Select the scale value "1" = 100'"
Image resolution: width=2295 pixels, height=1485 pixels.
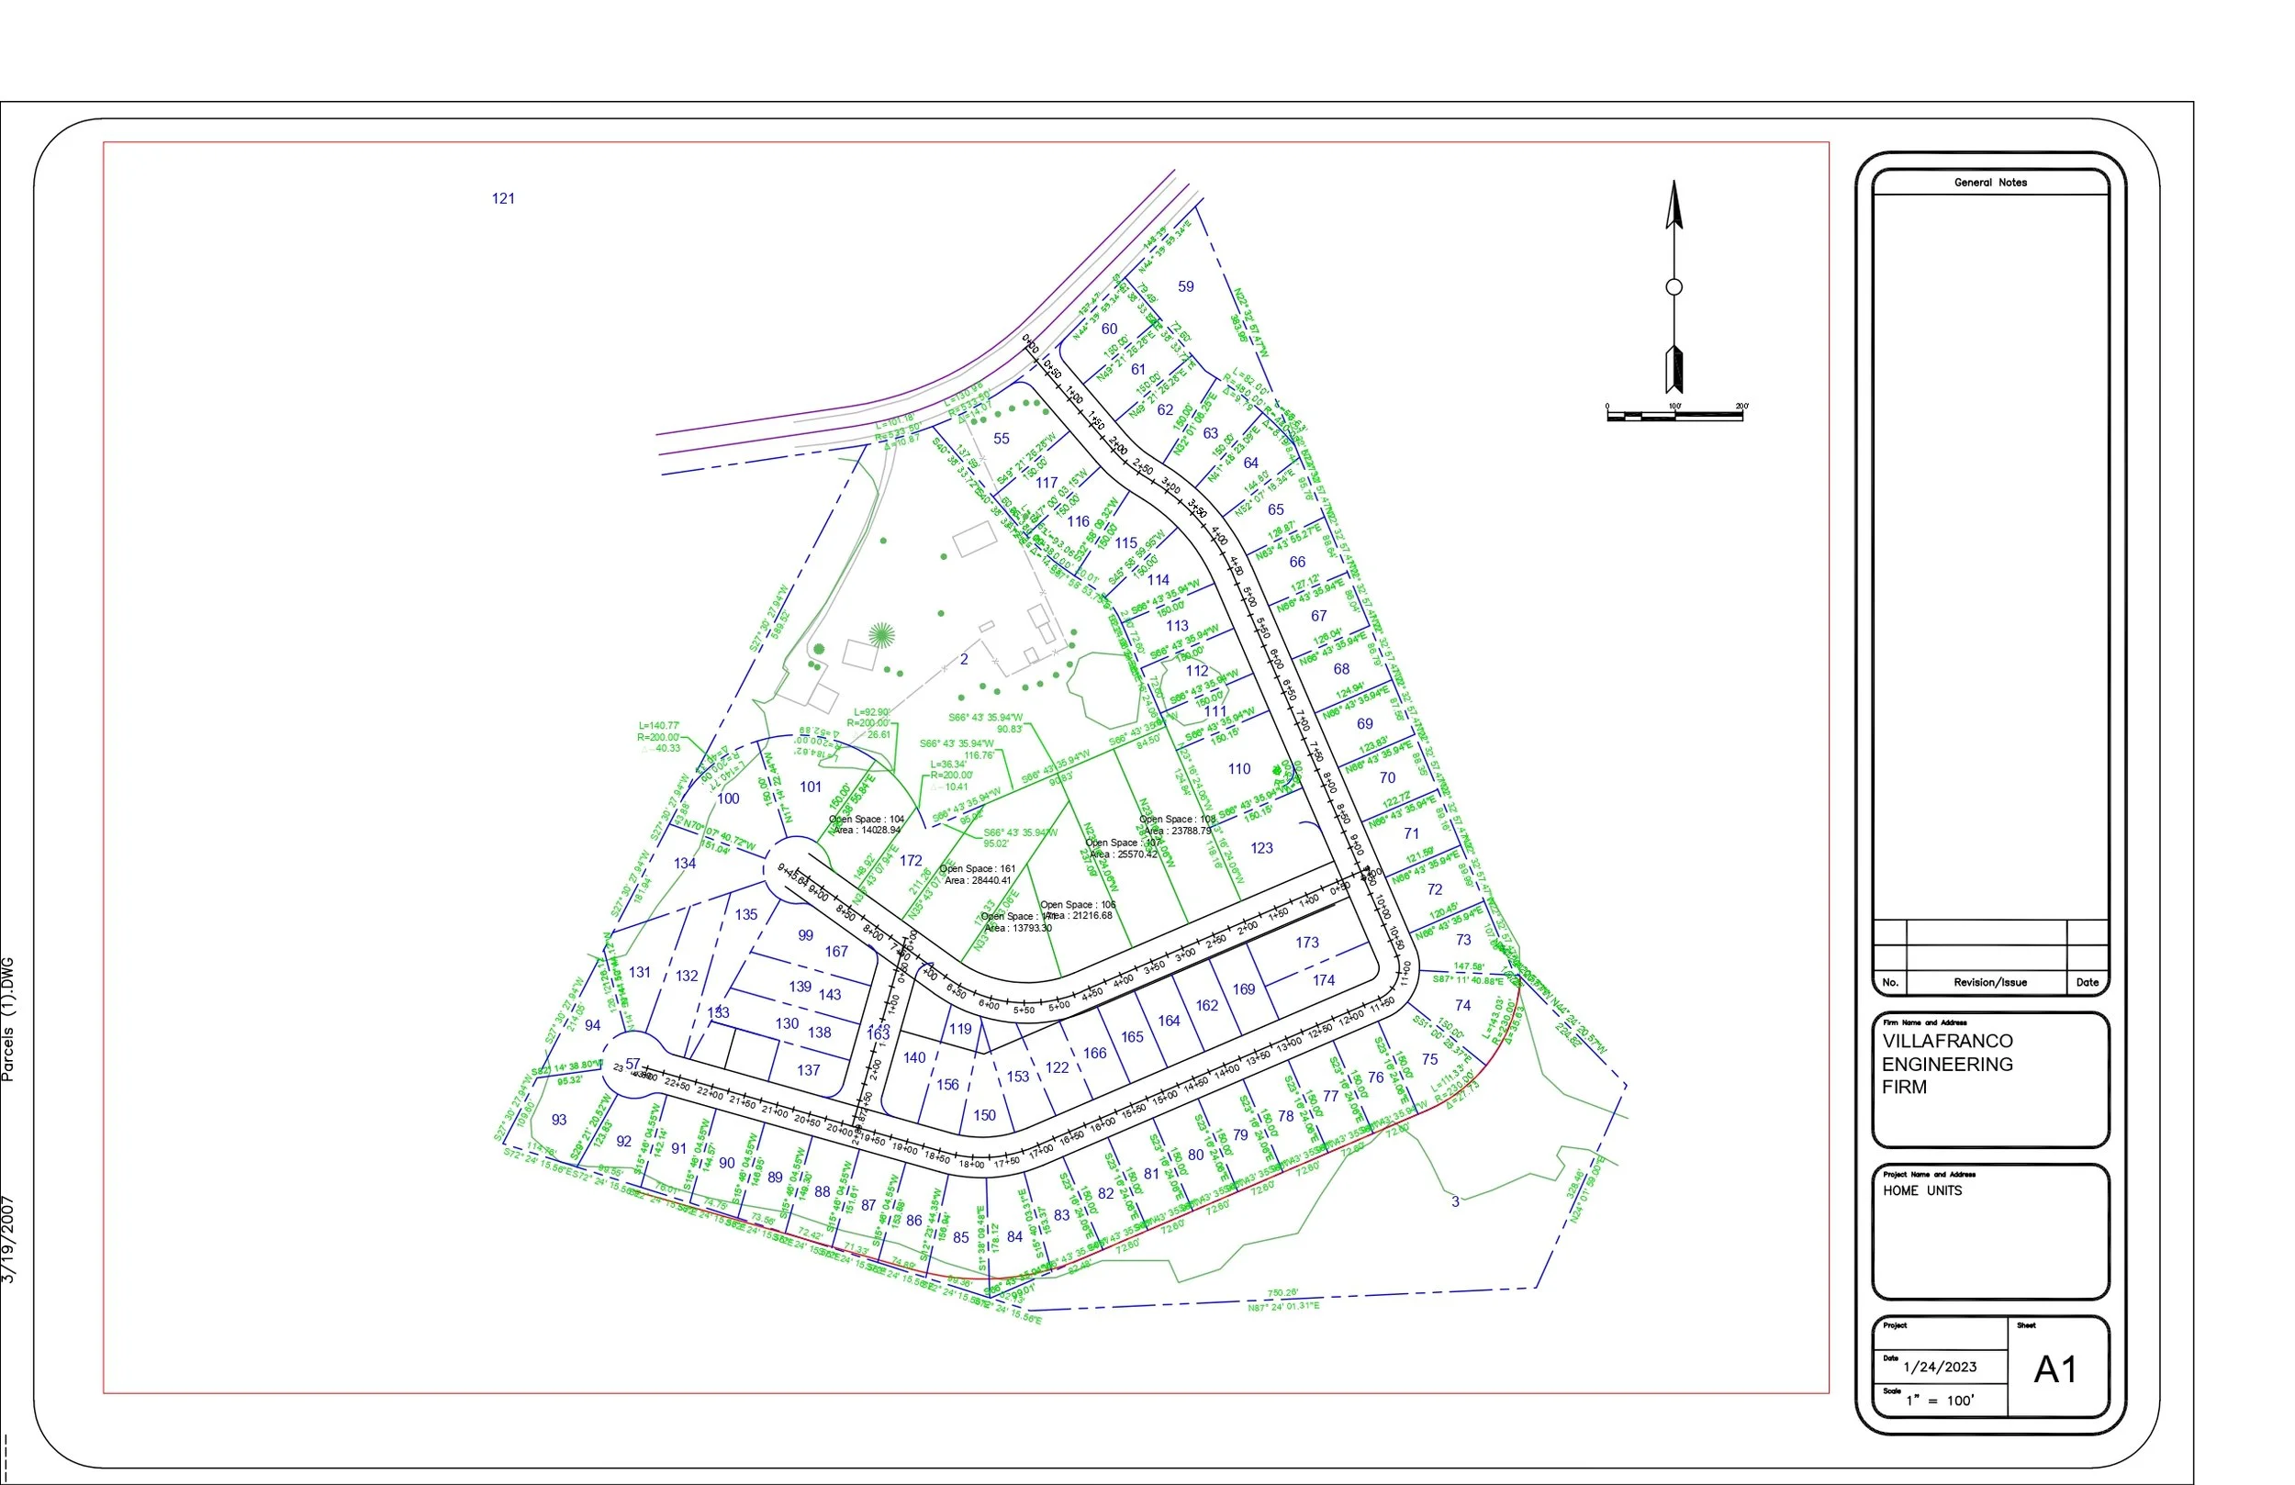[x=1939, y=1401]
